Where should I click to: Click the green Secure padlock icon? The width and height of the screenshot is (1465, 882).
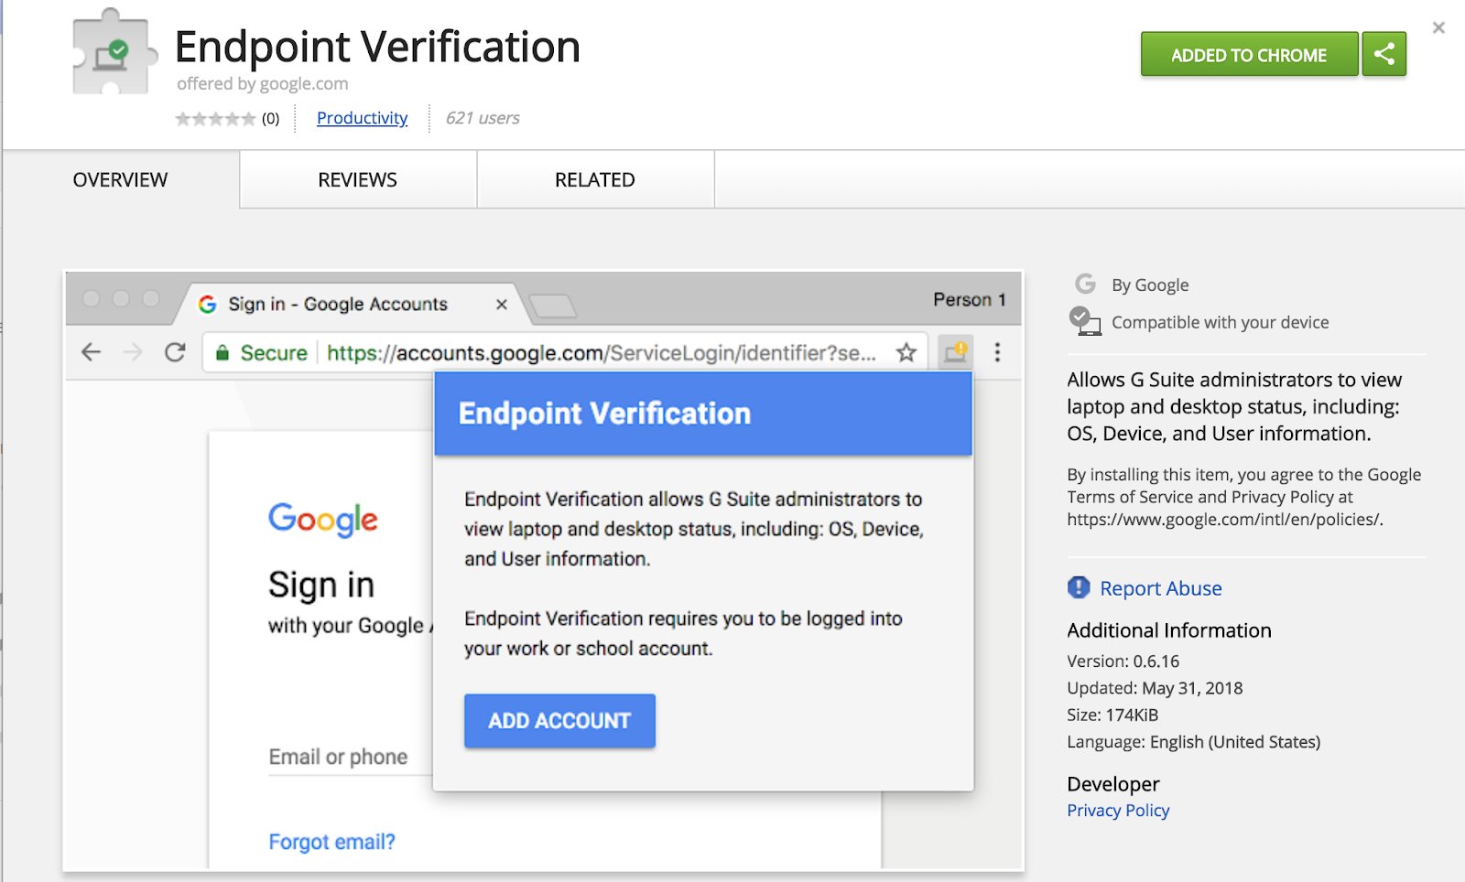[222, 353]
